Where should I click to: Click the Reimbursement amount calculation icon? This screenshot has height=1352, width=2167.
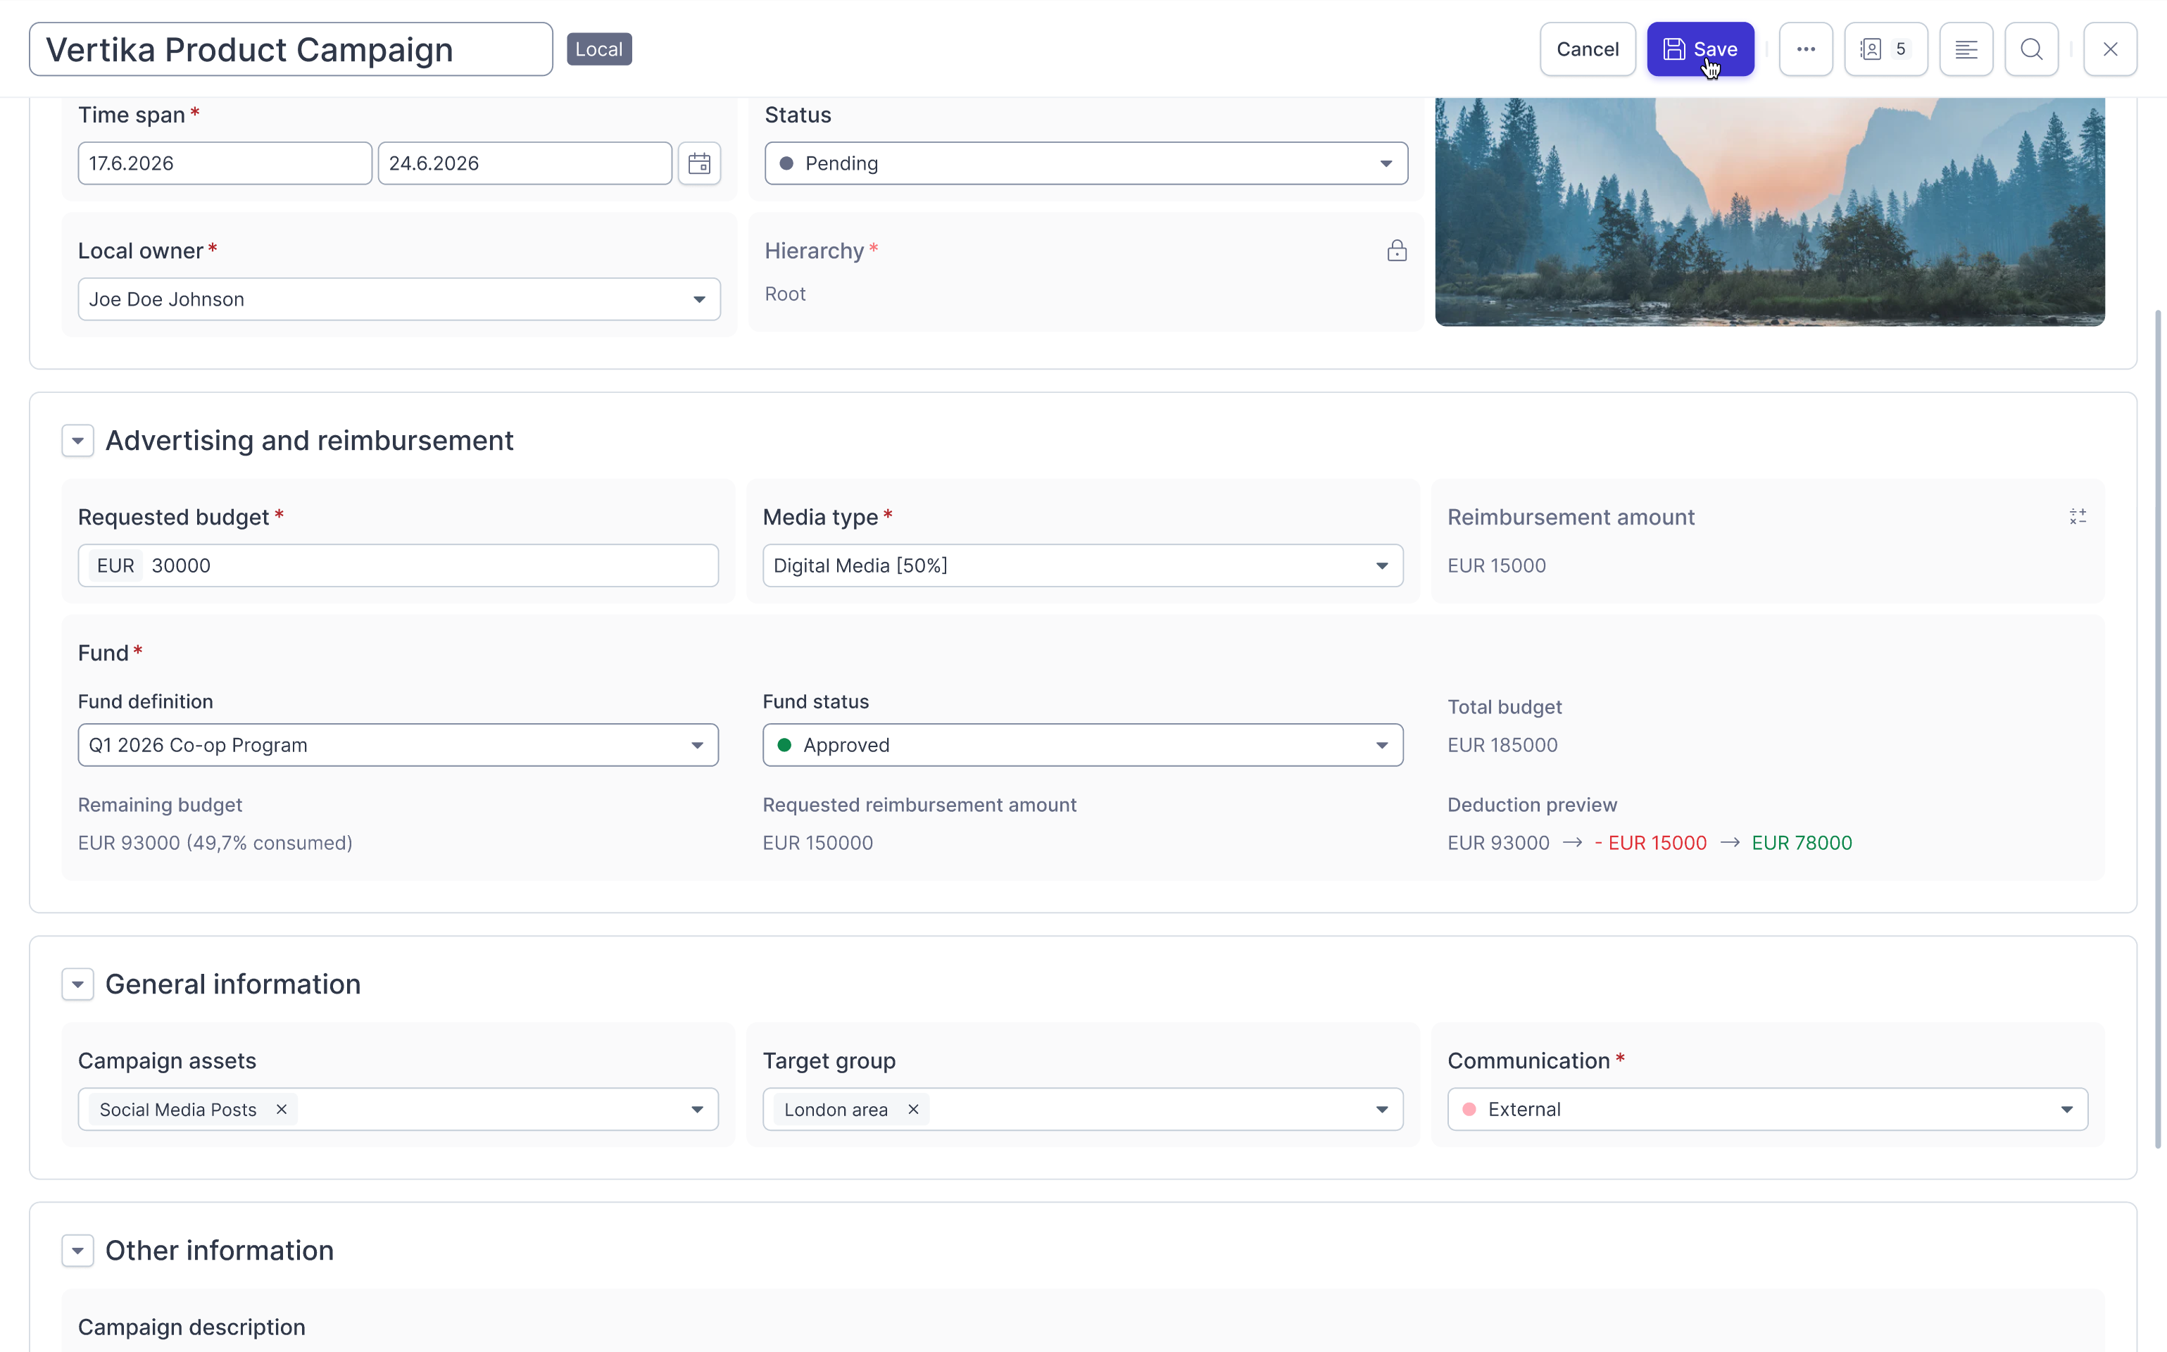(2078, 517)
